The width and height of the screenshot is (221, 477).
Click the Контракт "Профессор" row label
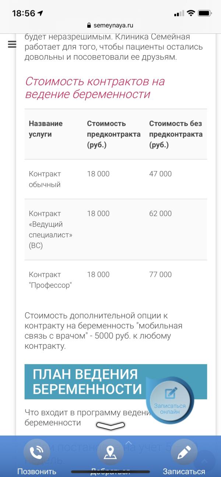pyautogui.click(x=50, y=280)
